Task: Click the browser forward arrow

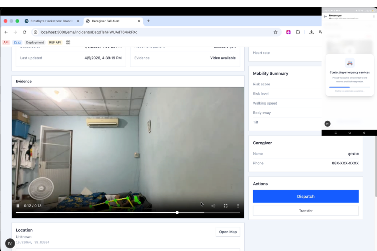Action: (x=15, y=32)
